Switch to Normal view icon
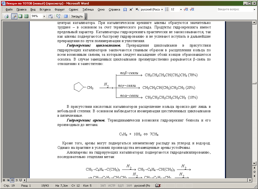Image resolution: width=258 pixels, height=189 pixels. click(4, 180)
